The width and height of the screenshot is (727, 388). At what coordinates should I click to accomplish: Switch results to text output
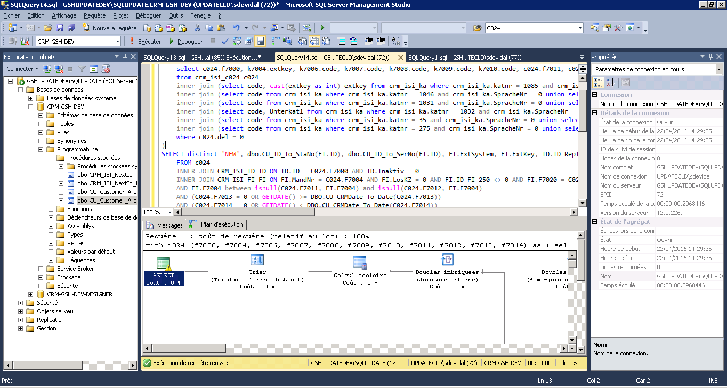click(x=302, y=41)
